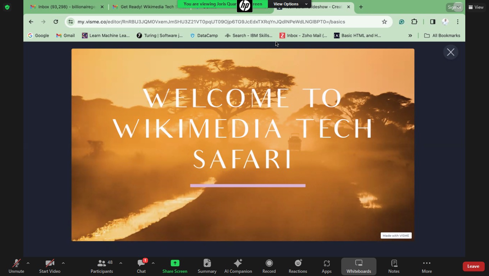Open the Turing Software j... bookmark
The height and width of the screenshot is (276, 489).
[x=160, y=35]
